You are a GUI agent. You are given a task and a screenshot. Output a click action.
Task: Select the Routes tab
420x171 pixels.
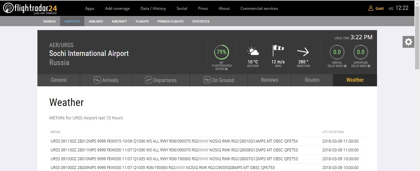click(312, 80)
